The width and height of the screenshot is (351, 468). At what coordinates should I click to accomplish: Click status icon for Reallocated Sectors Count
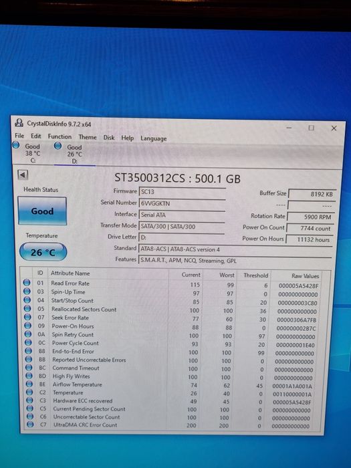[27, 308]
